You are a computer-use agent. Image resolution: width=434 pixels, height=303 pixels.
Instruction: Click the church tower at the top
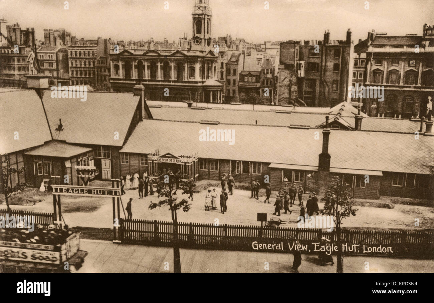pos(202,25)
